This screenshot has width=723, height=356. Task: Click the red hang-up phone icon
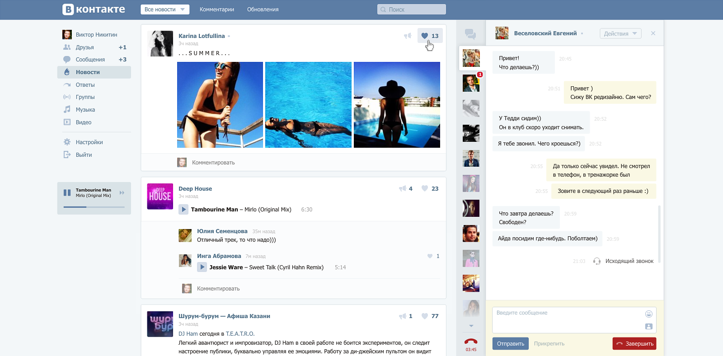471,342
